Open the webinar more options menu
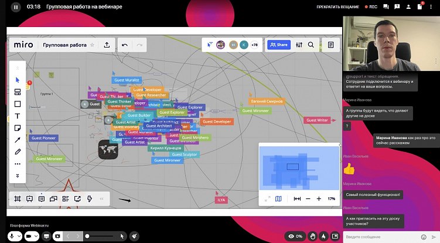440x243 pixels. pyautogui.click(x=431, y=7)
